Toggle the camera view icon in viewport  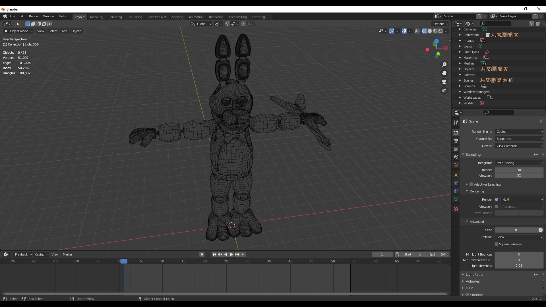444,82
